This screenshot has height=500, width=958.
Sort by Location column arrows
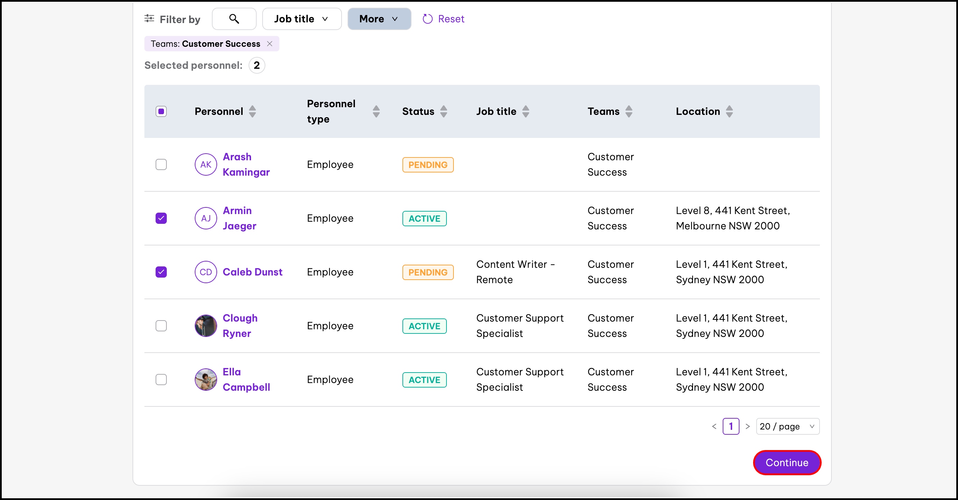[729, 111]
